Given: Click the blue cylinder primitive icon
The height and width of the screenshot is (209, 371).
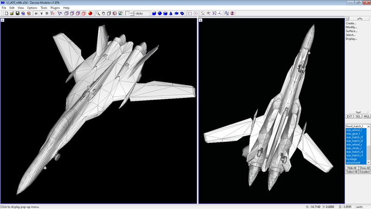Looking at the screenshot, I should 165,13.
